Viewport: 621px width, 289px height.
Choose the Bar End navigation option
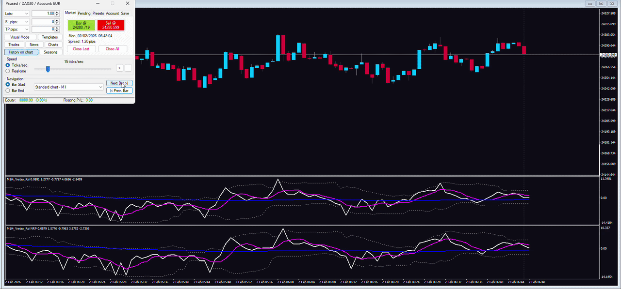coord(8,91)
